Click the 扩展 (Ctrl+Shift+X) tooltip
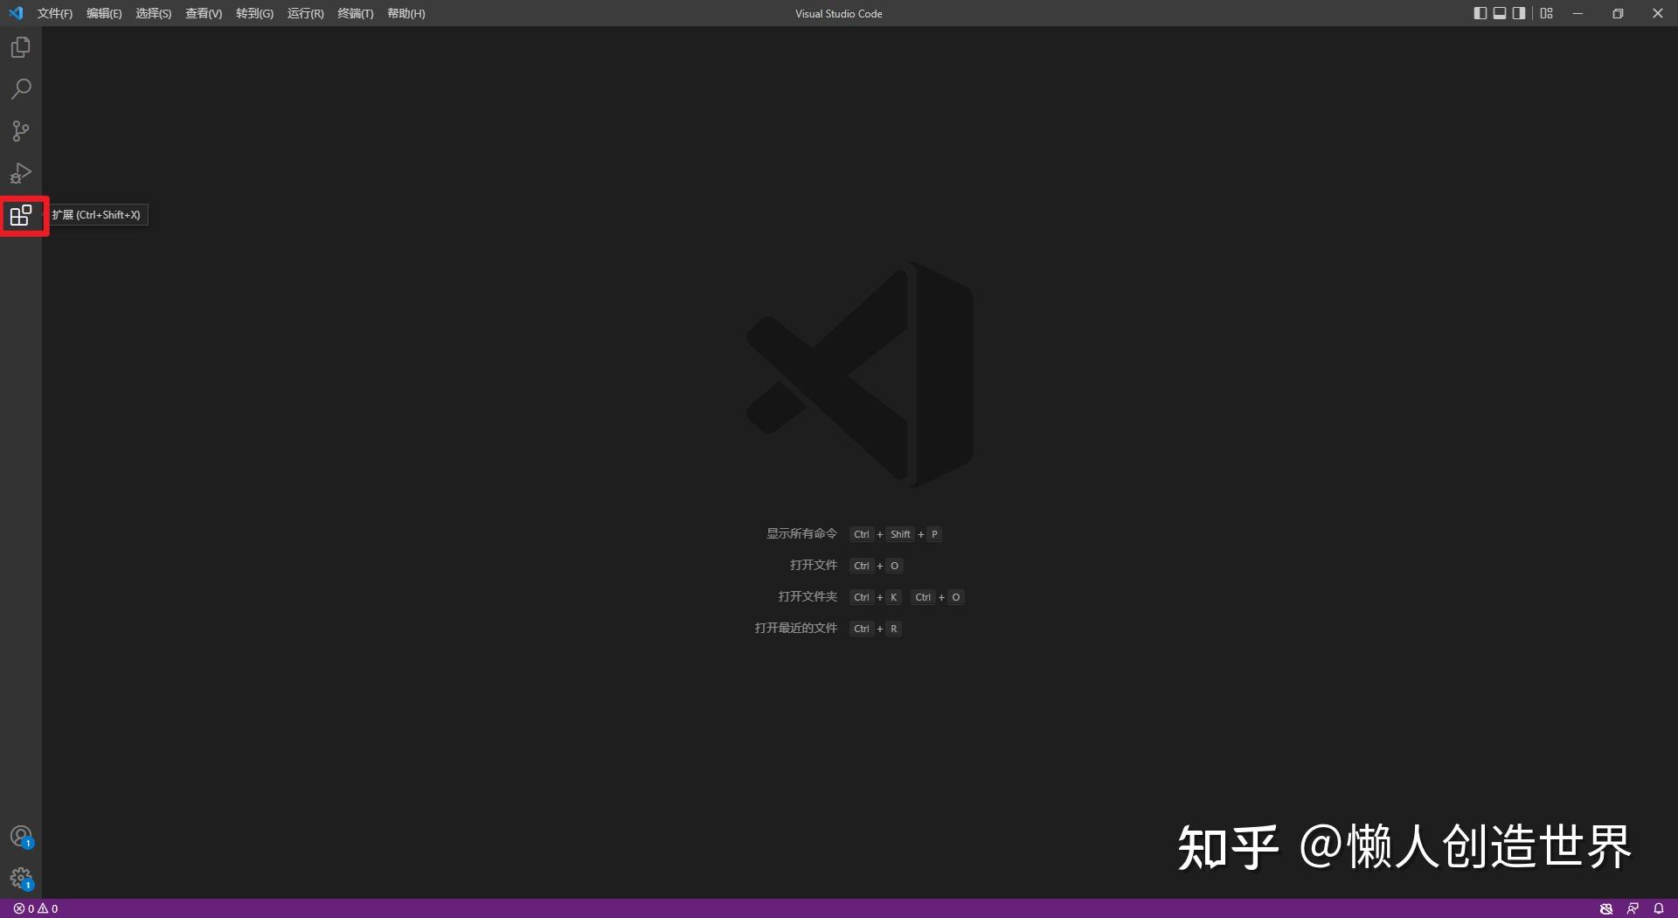 [x=96, y=215]
